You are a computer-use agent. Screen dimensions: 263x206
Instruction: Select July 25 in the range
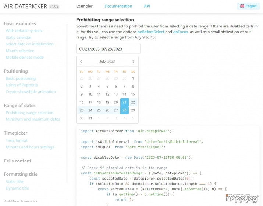click(99, 110)
